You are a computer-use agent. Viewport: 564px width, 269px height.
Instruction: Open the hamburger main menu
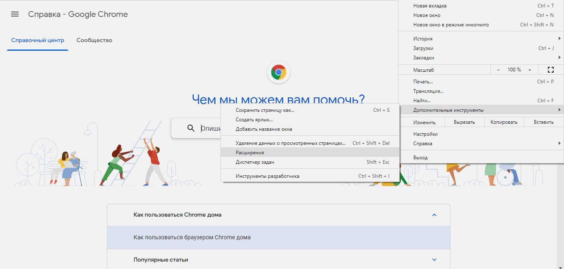point(15,14)
